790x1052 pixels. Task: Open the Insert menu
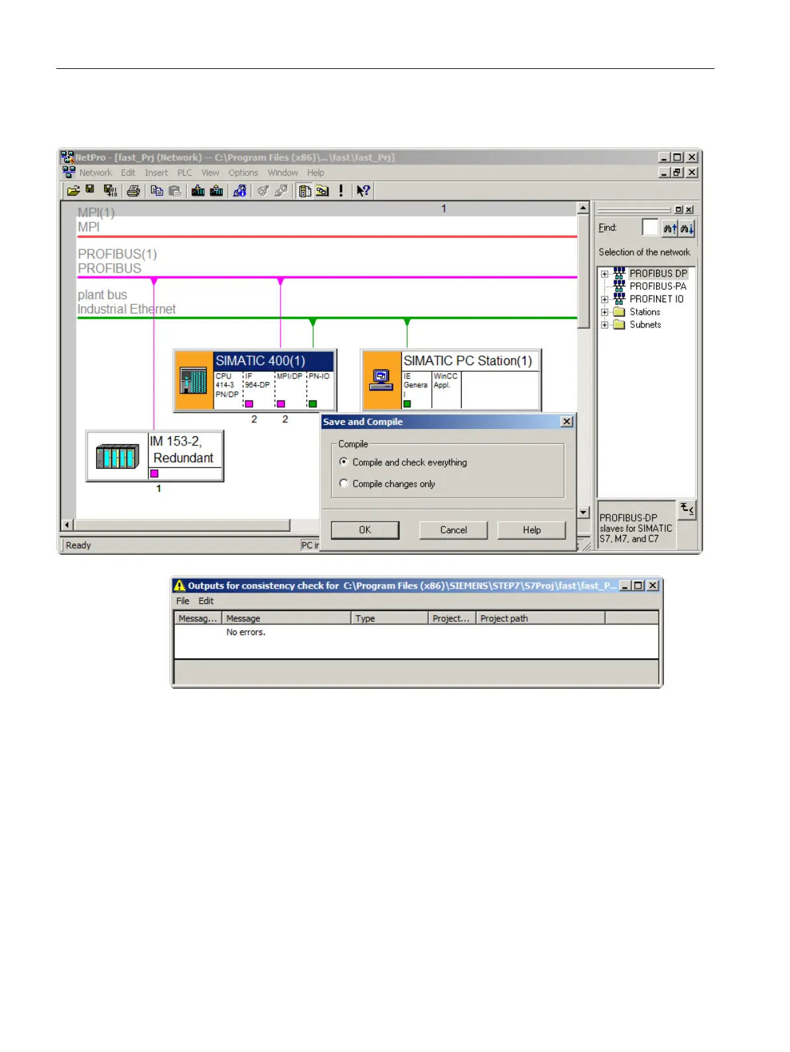click(157, 173)
